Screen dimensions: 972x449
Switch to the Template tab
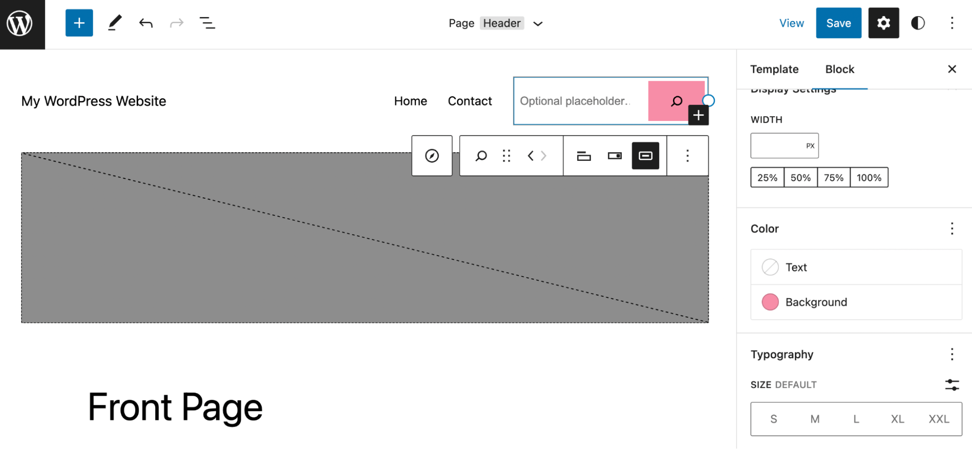point(774,69)
